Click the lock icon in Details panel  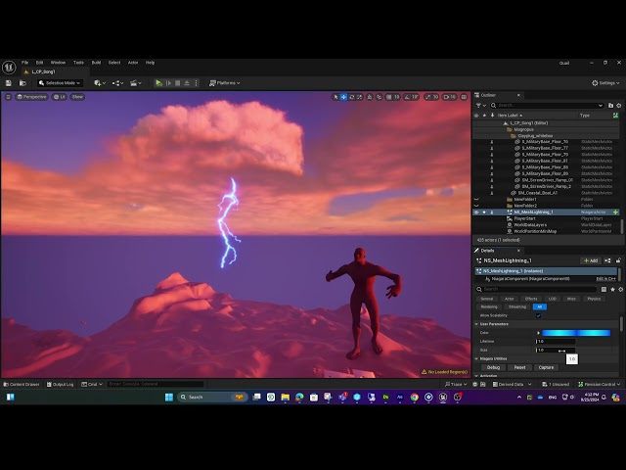(x=618, y=260)
